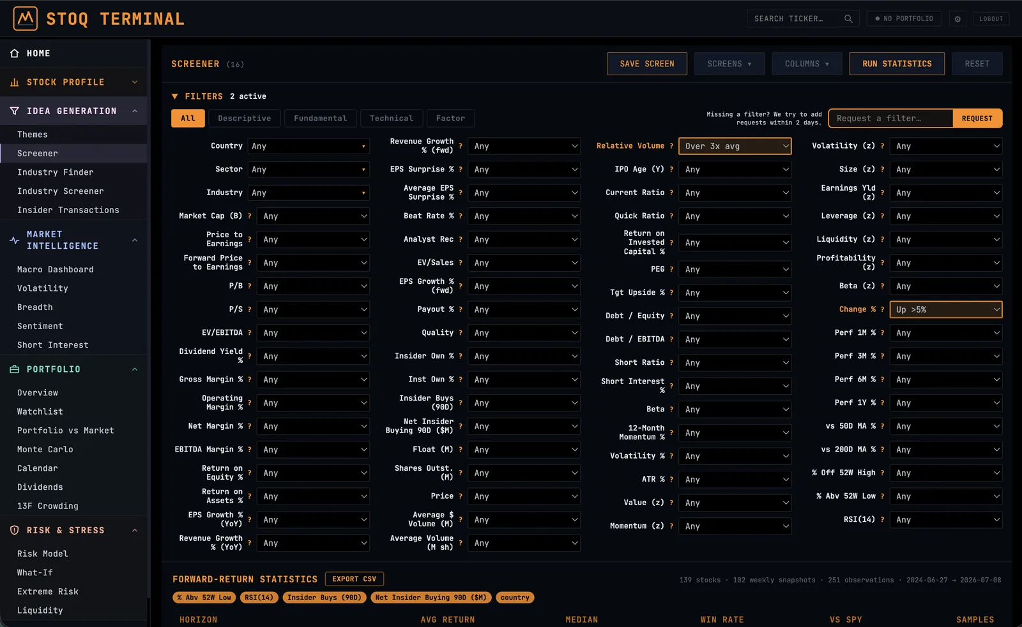Click the Save Screen button
Image resolution: width=1022 pixels, height=627 pixels.
(x=647, y=64)
